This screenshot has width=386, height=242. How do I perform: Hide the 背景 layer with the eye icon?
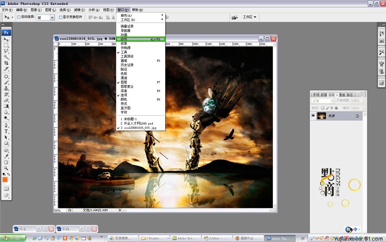pyautogui.click(x=313, y=116)
